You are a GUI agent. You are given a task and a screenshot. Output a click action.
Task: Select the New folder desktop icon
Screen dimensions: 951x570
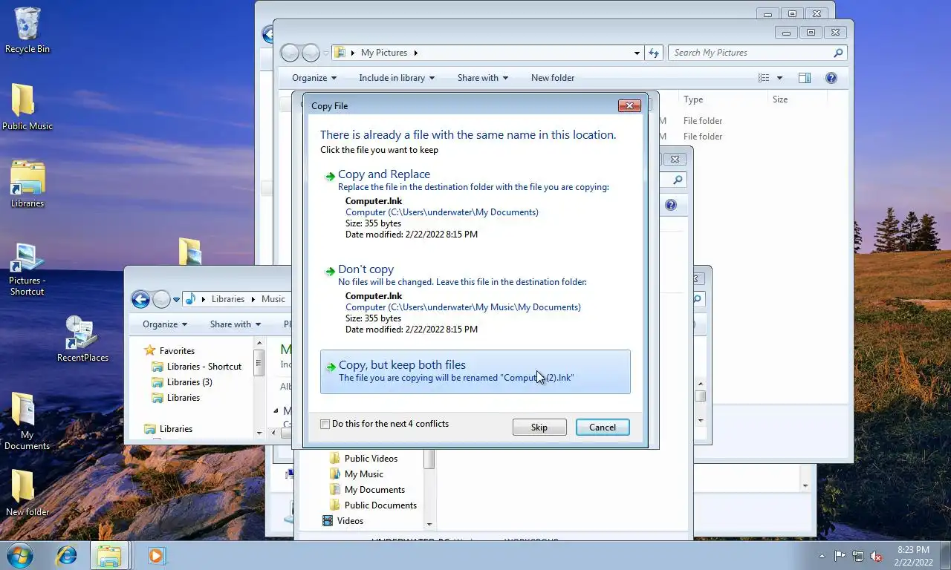pos(27,494)
